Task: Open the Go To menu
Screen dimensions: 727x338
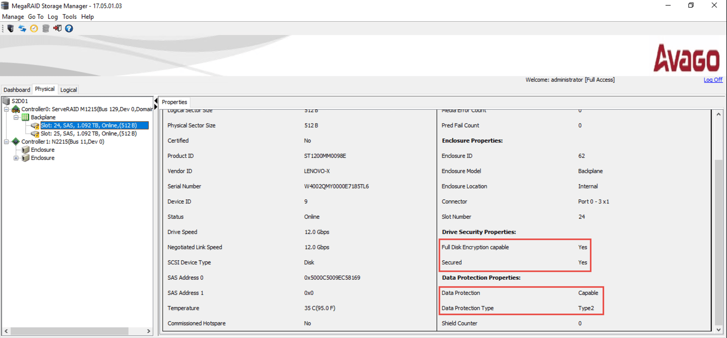Action: pyautogui.click(x=36, y=17)
